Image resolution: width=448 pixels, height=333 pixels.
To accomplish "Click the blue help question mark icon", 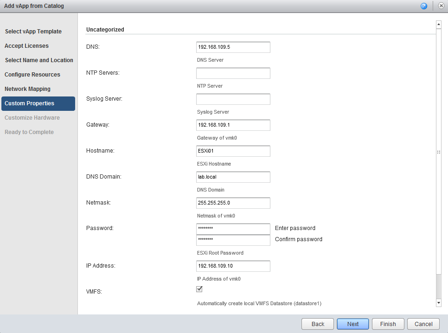I will click(x=424, y=6).
